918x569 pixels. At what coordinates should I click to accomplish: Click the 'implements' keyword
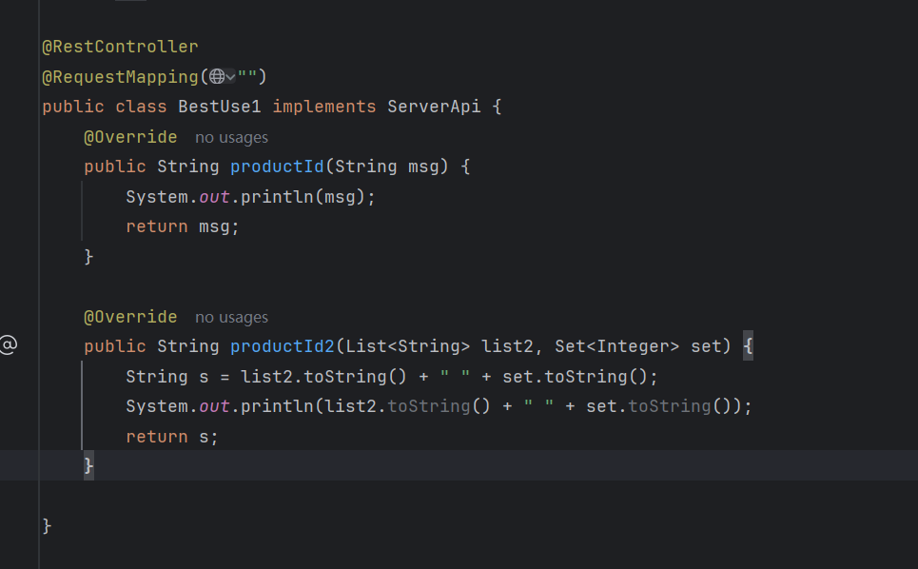coord(324,107)
